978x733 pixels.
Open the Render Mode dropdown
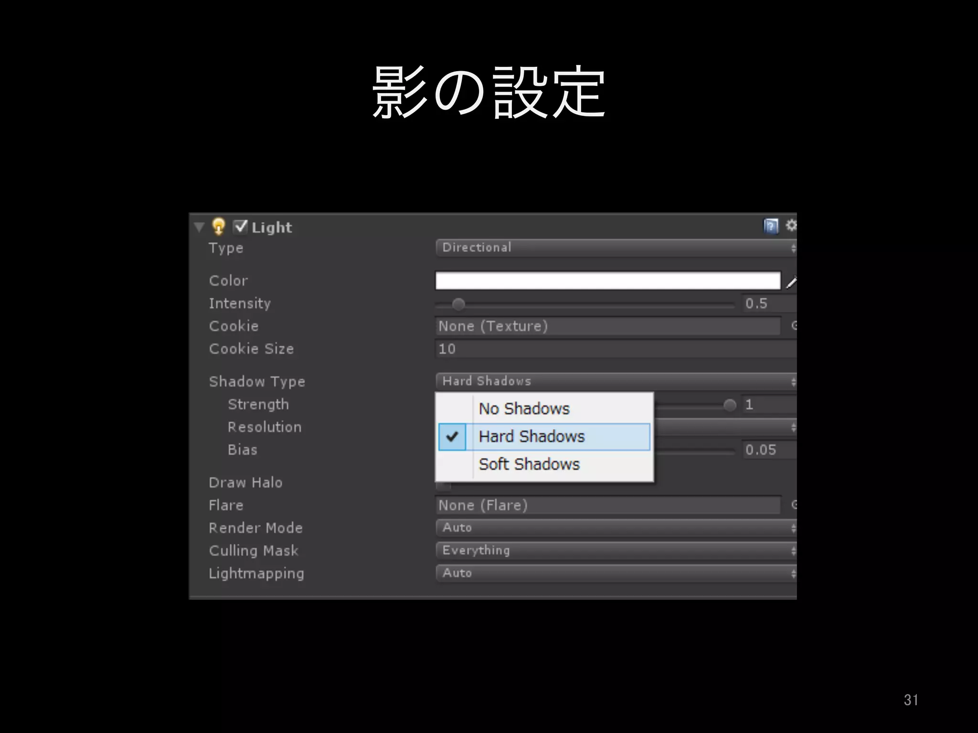616,528
